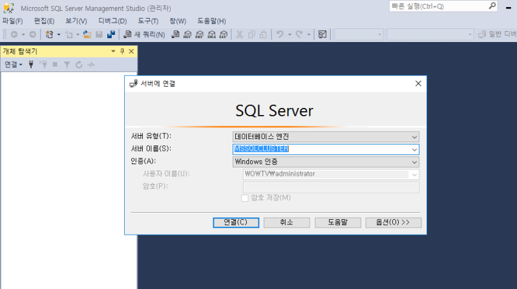Open the 디버그(D) menu

click(112, 21)
